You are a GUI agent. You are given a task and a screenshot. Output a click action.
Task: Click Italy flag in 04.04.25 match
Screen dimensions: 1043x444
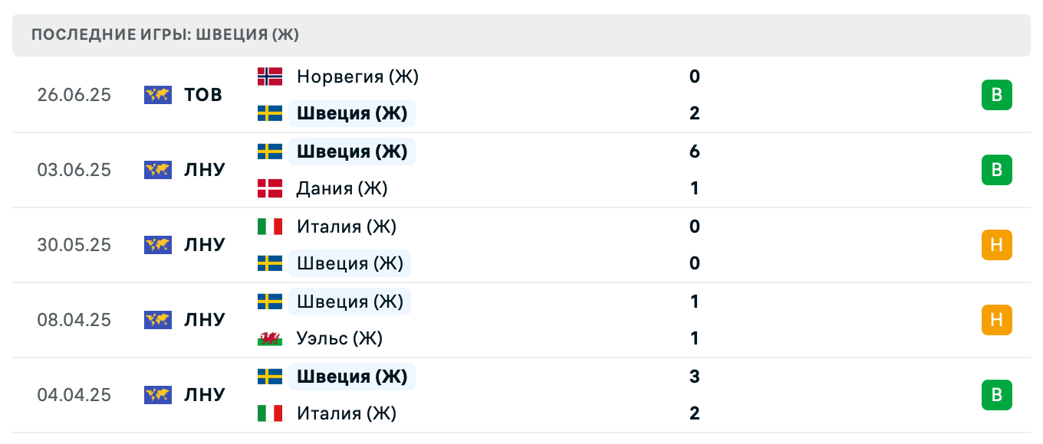pos(269,413)
